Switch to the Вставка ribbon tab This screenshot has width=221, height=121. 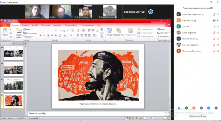(x=25, y=25)
